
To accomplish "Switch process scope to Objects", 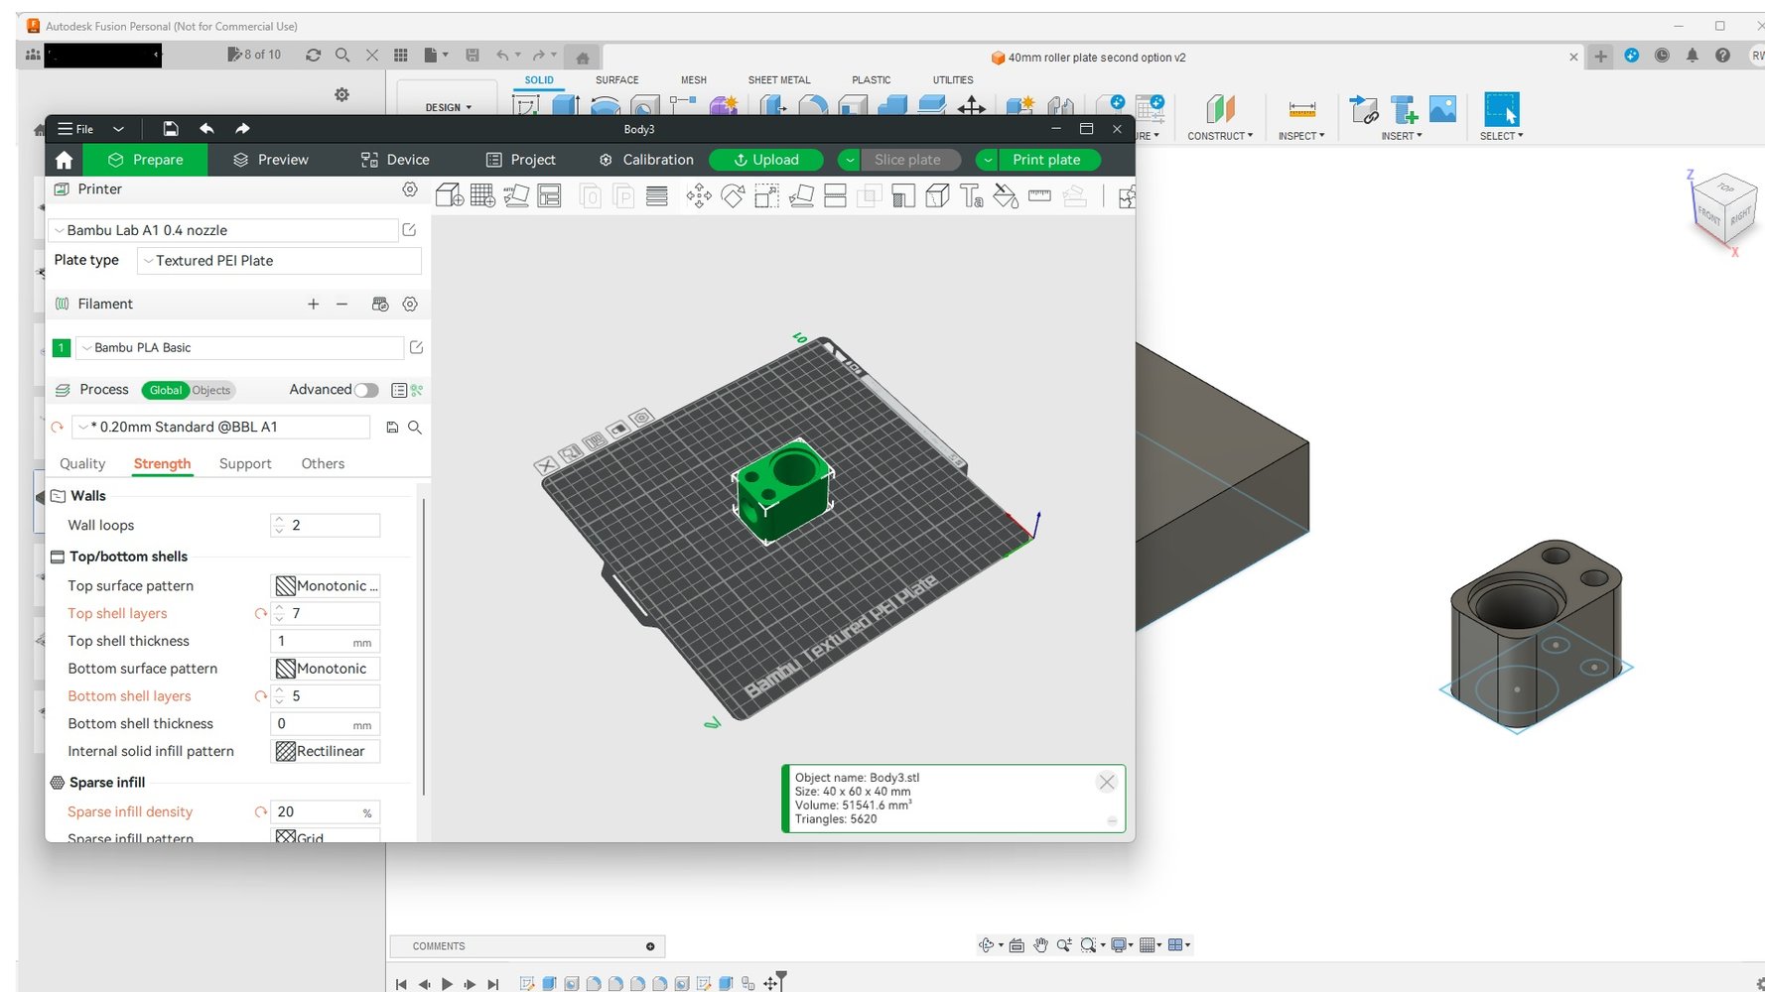I will click(x=211, y=391).
